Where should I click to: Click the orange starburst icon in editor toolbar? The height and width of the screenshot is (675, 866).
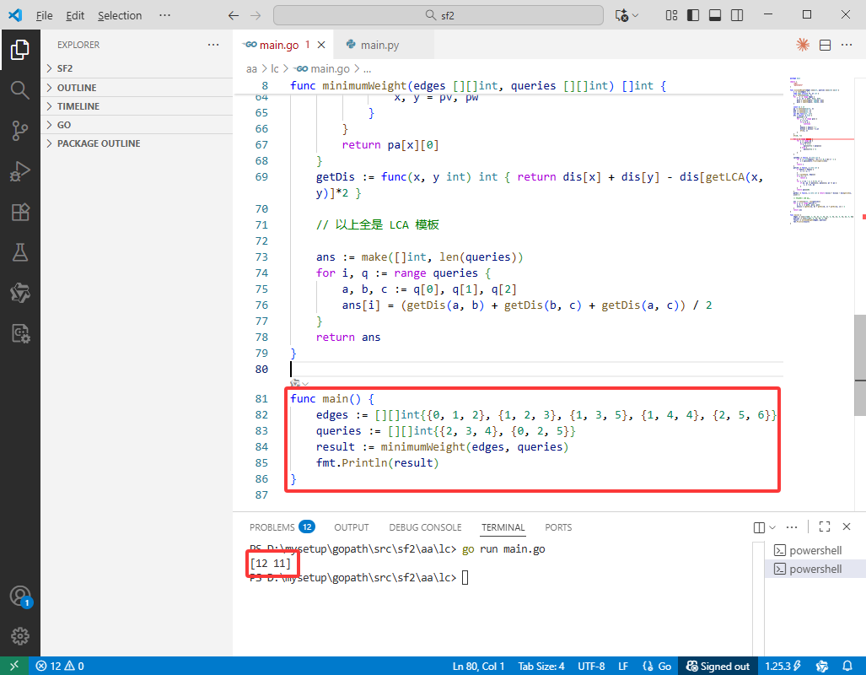pos(803,45)
